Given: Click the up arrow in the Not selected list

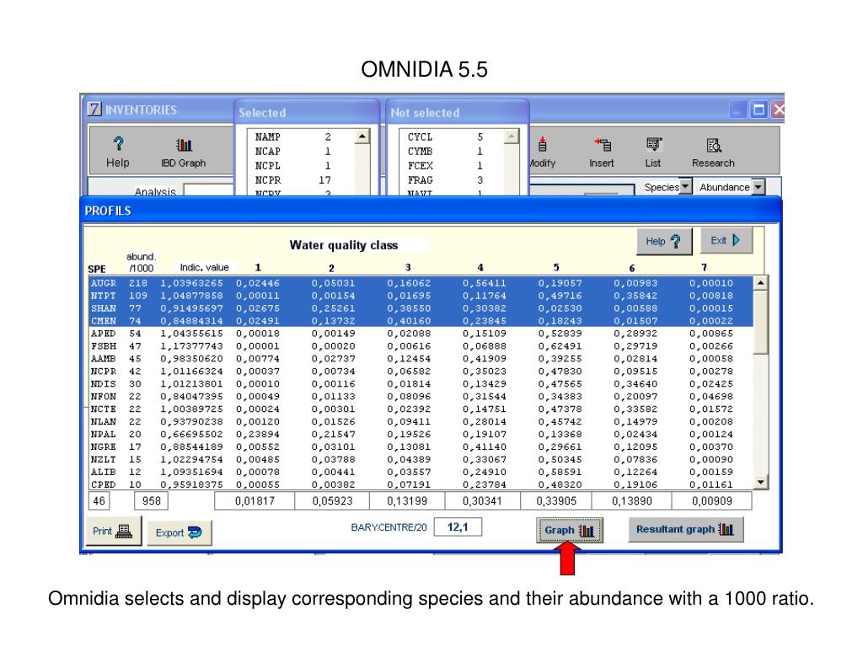Looking at the screenshot, I should 512,136.
